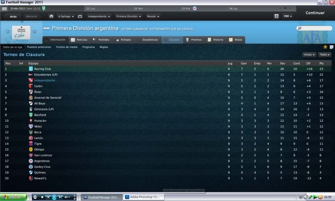The height and width of the screenshot is (201, 335).
Task: Click the Godoy Cruz team badge
Action: point(31,167)
